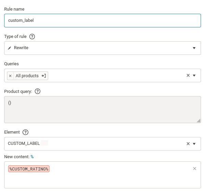This screenshot has height=191, width=205.
Task: Select the %CUSTOM_RATING% token
Action: point(29,169)
